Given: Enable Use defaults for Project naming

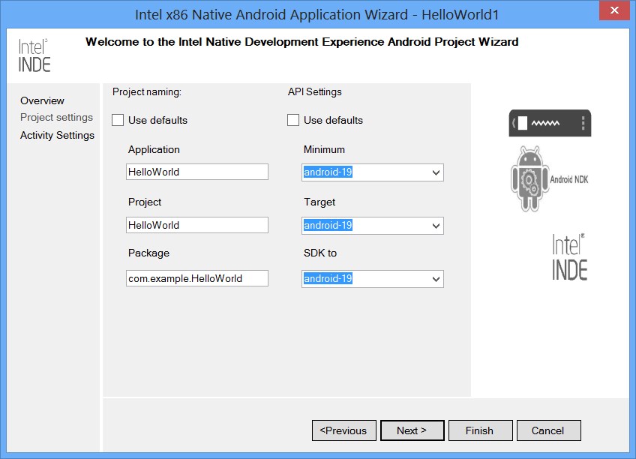Looking at the screenshot, I should (x=118, y=120).
